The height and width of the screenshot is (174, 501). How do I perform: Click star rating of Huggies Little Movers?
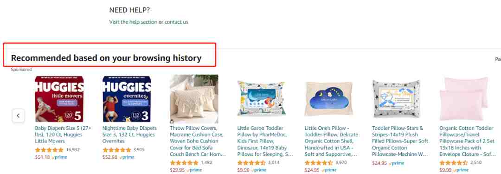click(x=49, y=150)
